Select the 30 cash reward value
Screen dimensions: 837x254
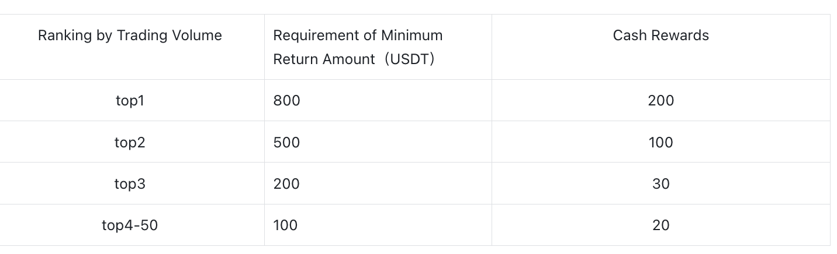coord(660,184)
